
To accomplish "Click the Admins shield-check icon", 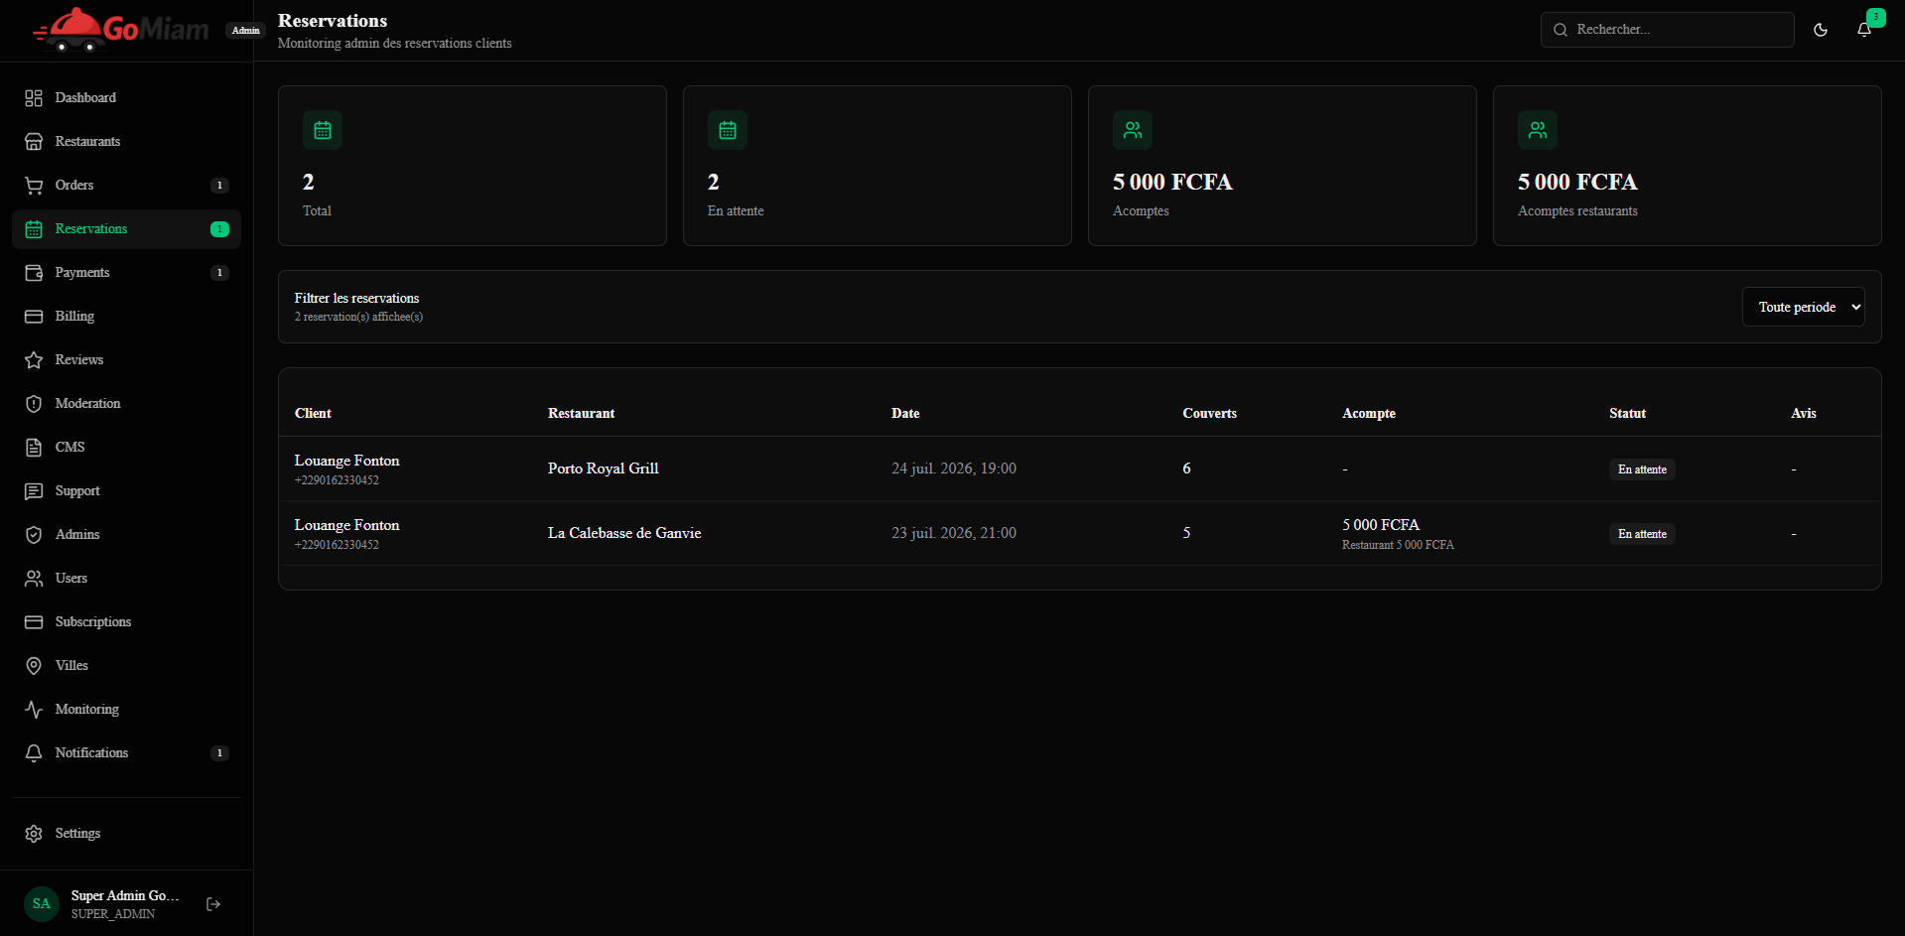I will click(x=34, y=535).
